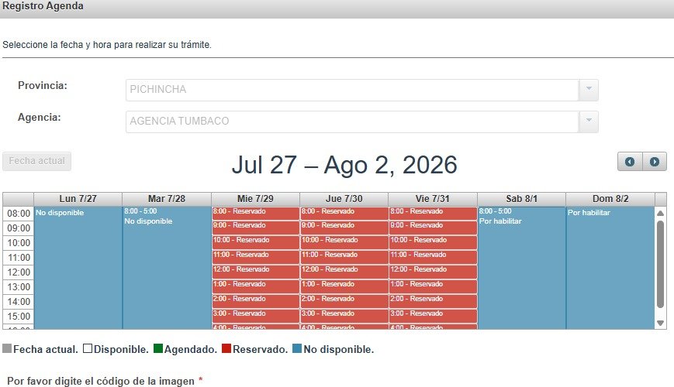Click Thursday 12:00 Reservado slot
The width and height of the screenshot is (674, 387).
point(344,272)
